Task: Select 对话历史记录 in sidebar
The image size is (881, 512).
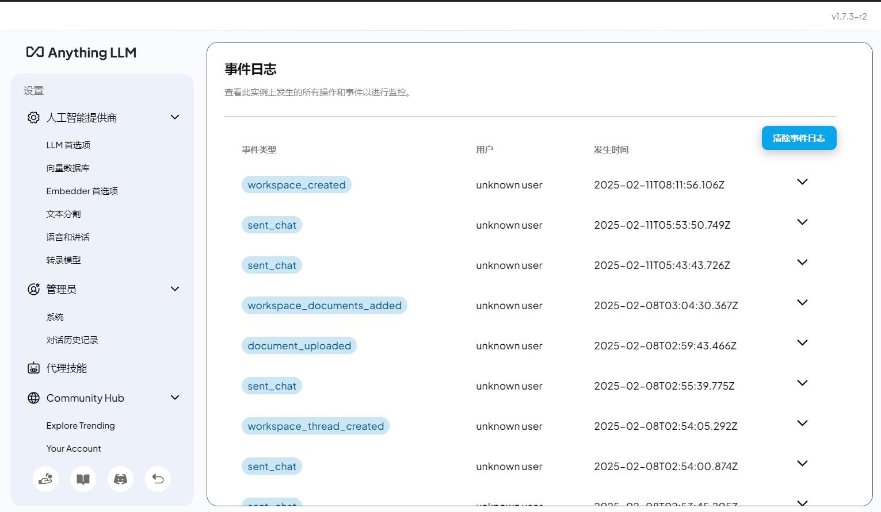Action: coord(73,340)
